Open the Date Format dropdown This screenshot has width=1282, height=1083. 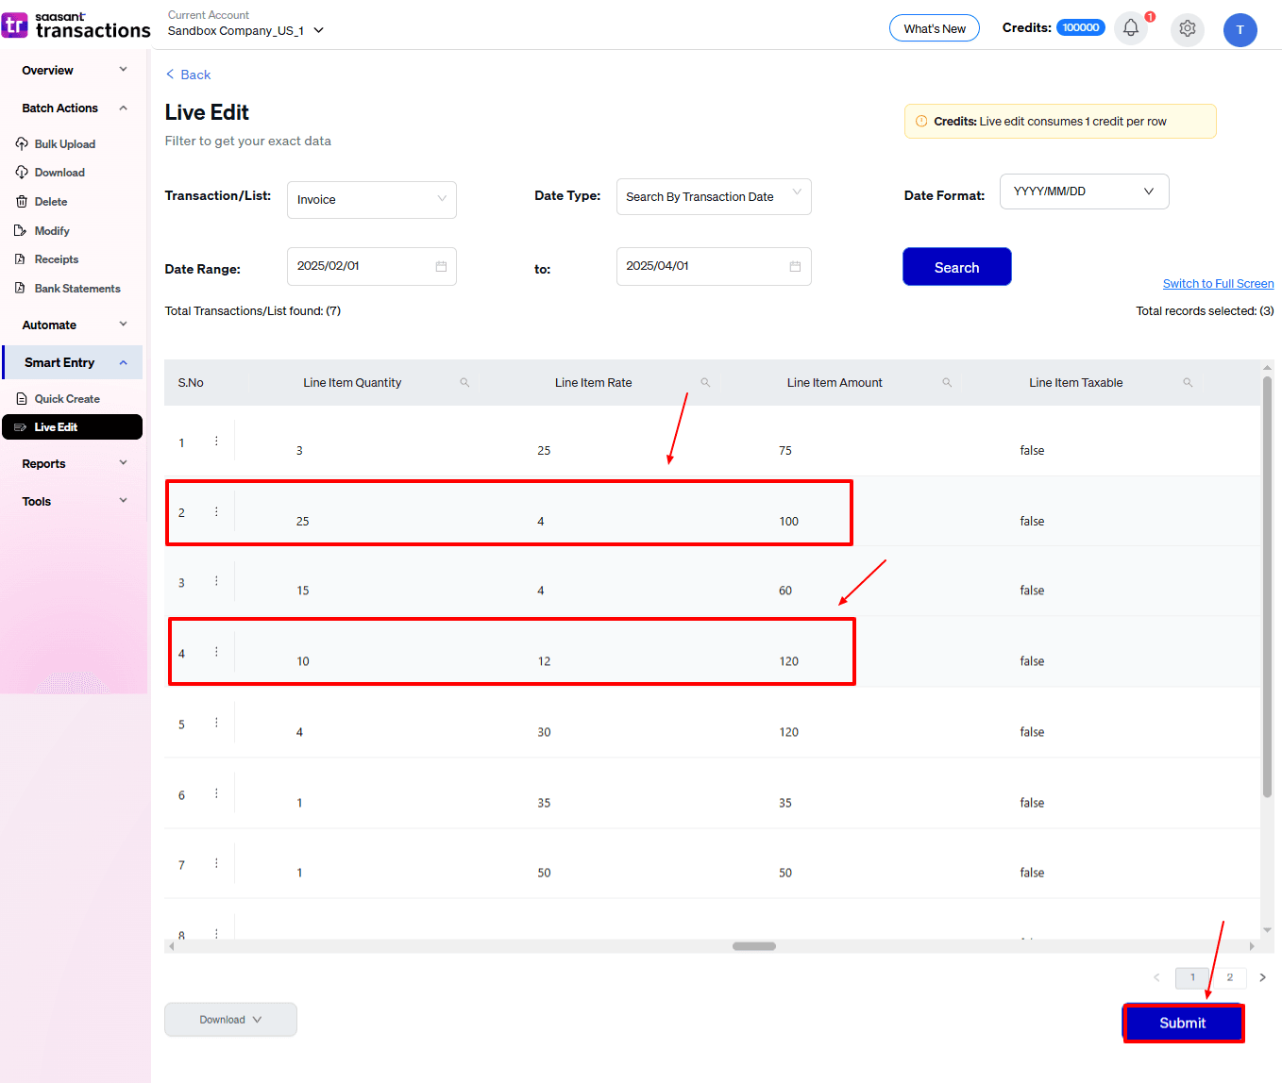[x=1083, y=192]
